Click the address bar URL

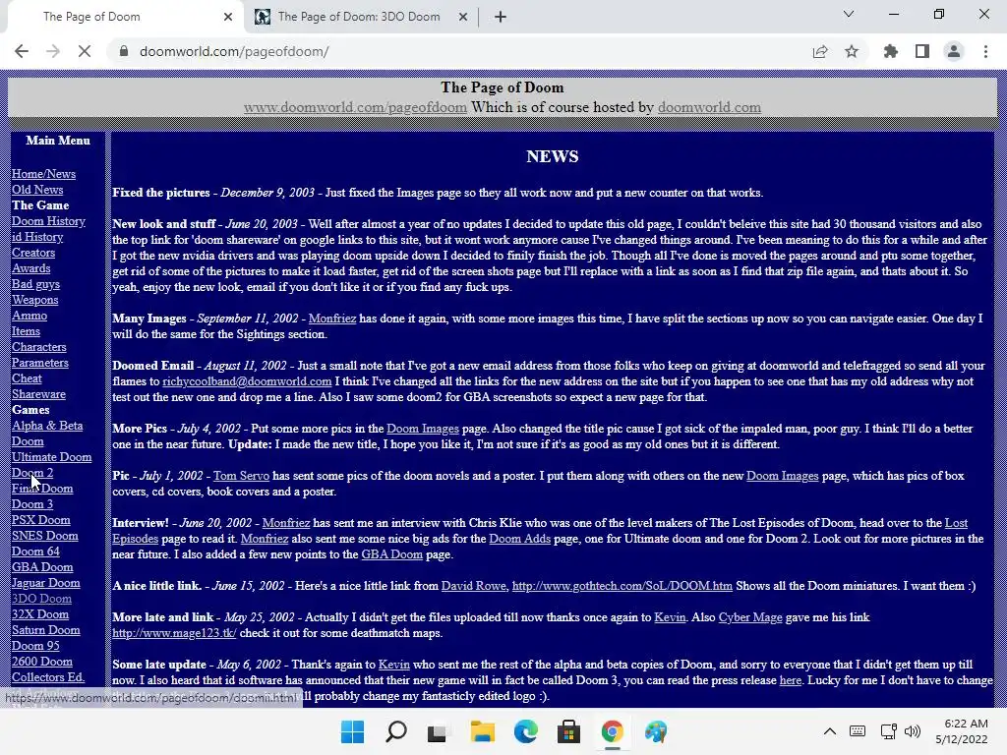tap(234, 51)
